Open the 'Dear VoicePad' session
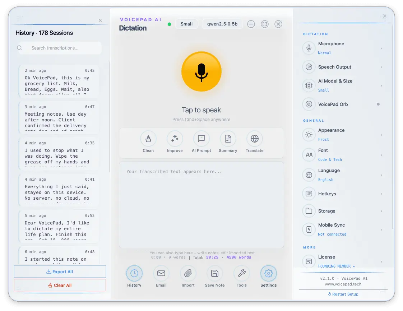 click(59, 226)
